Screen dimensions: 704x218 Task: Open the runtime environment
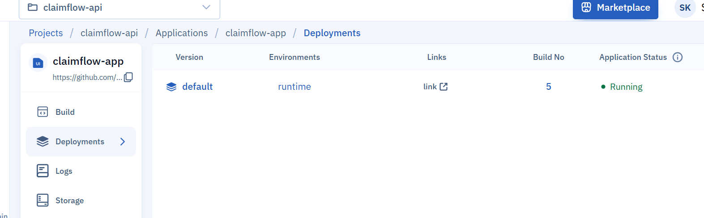point(294,87)
